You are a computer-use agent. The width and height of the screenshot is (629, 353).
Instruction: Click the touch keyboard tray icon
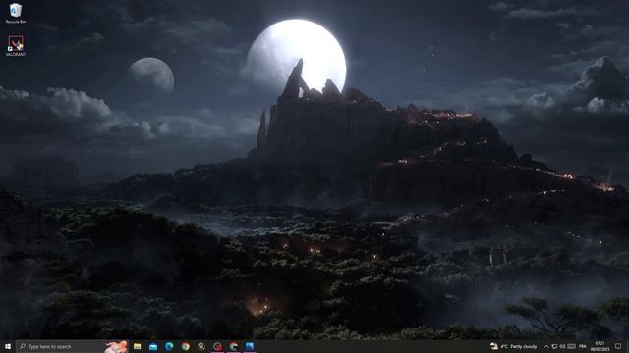point(572,346)
